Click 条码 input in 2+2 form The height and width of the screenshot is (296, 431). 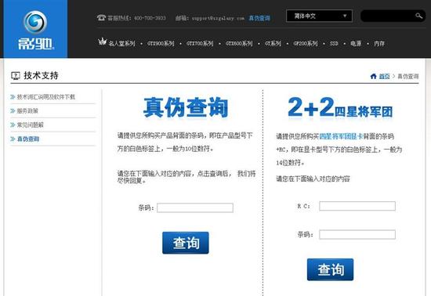tap(357, 234)
